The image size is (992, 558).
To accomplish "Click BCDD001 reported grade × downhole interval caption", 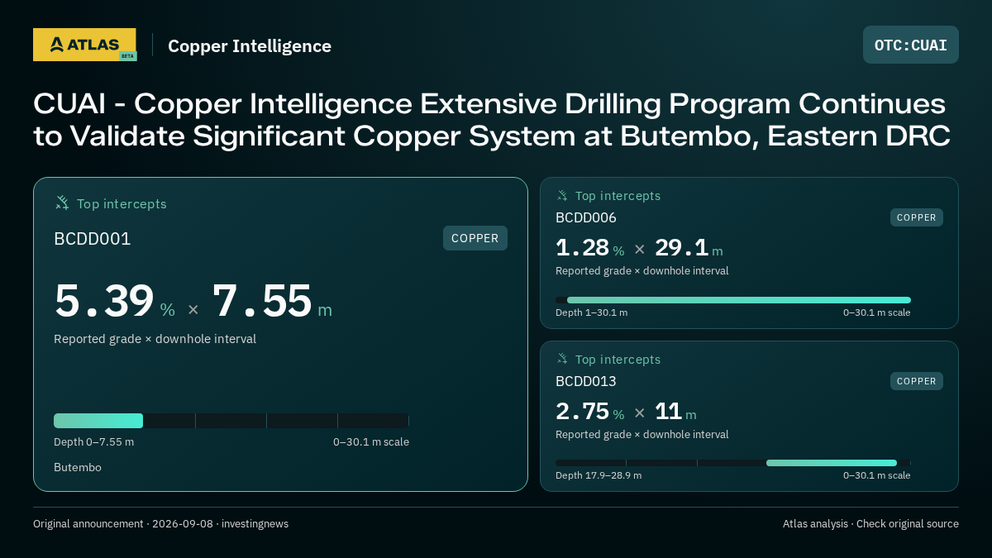I will (x=155, y=339).
